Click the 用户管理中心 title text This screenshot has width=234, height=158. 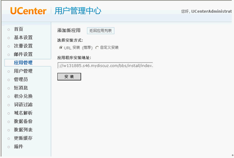pyautogui.click(x=78, y=11)
